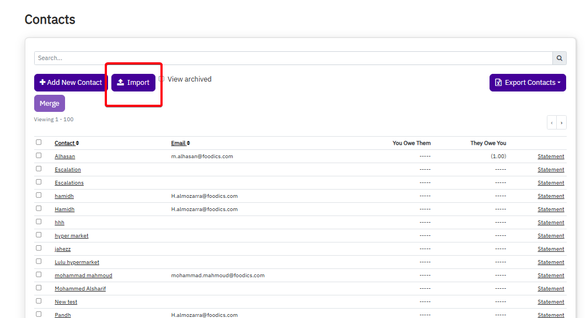The width and height of the screenshot is (586, 318).
Task: Open the mohammad mahmoud contact
Action: click(x=83, y=276)
